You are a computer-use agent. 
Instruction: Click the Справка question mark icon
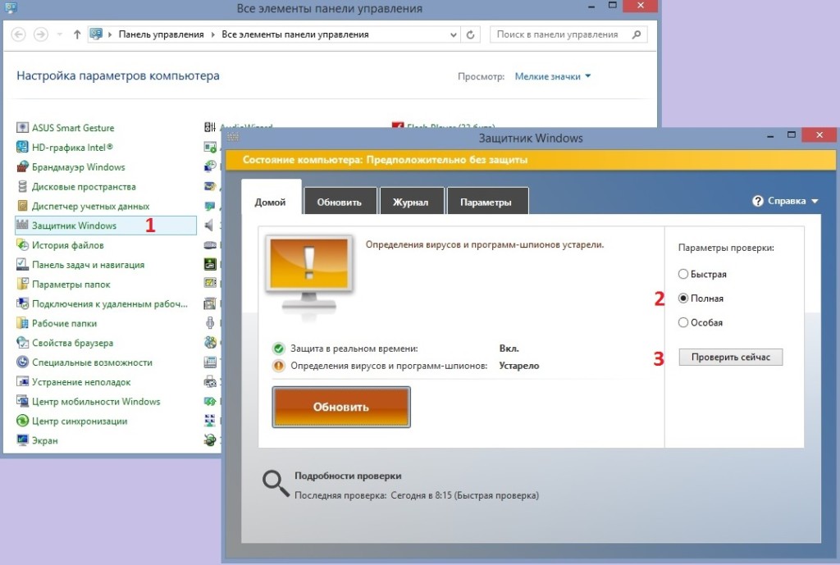pyautogui.click(x=757, y=201)
